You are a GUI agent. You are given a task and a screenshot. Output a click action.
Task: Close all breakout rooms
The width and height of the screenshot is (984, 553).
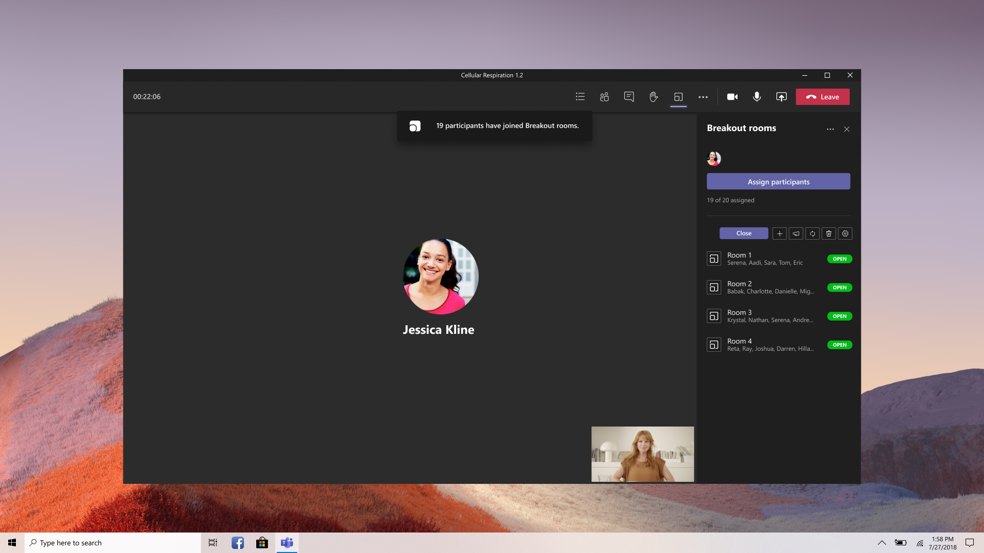tap(744, 233)
